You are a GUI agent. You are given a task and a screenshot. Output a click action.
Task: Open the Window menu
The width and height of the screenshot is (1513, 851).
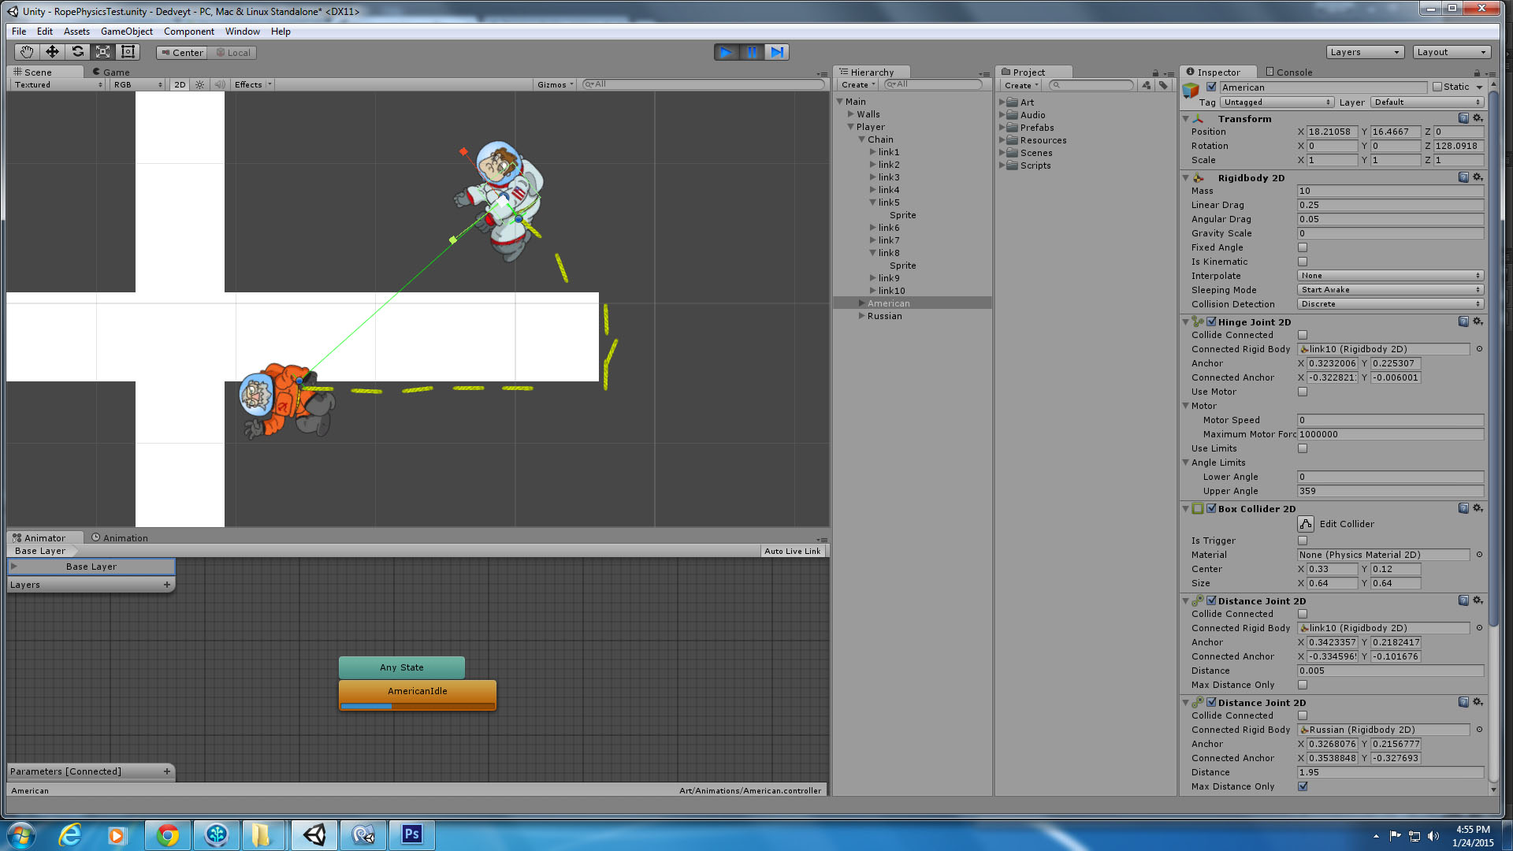(x=243, y=32)
